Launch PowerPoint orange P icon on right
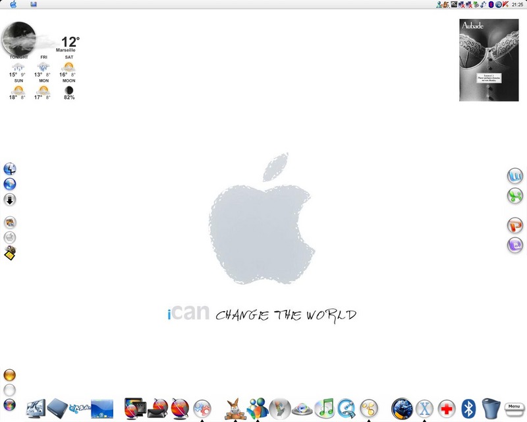The image size is (527, 422). click(515, 225)
